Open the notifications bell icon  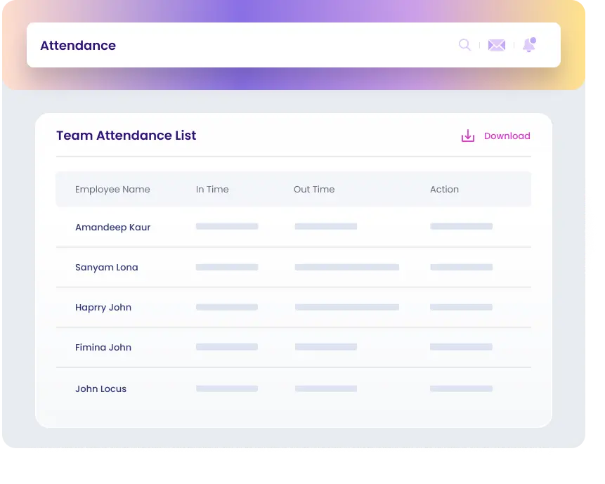pyautogui.click(x=529, y=45)
